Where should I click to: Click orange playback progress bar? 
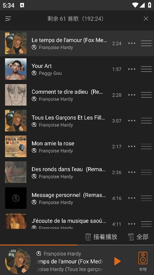coord(38,245)
